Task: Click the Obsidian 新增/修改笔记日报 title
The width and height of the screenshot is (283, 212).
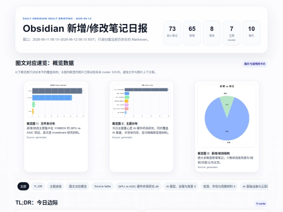Action: (x=85, y=28)
